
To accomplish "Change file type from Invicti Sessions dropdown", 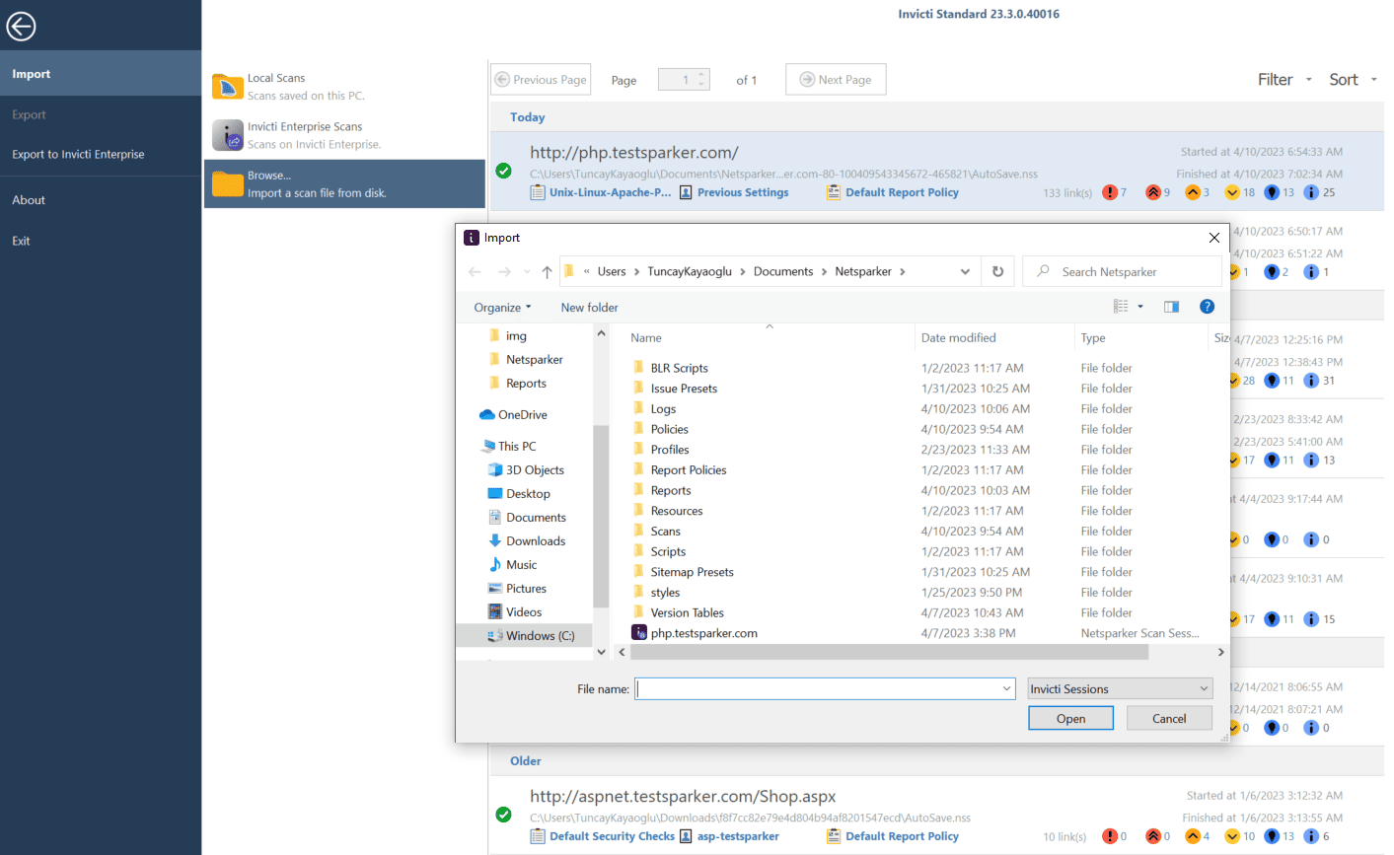I will 1119,688.
